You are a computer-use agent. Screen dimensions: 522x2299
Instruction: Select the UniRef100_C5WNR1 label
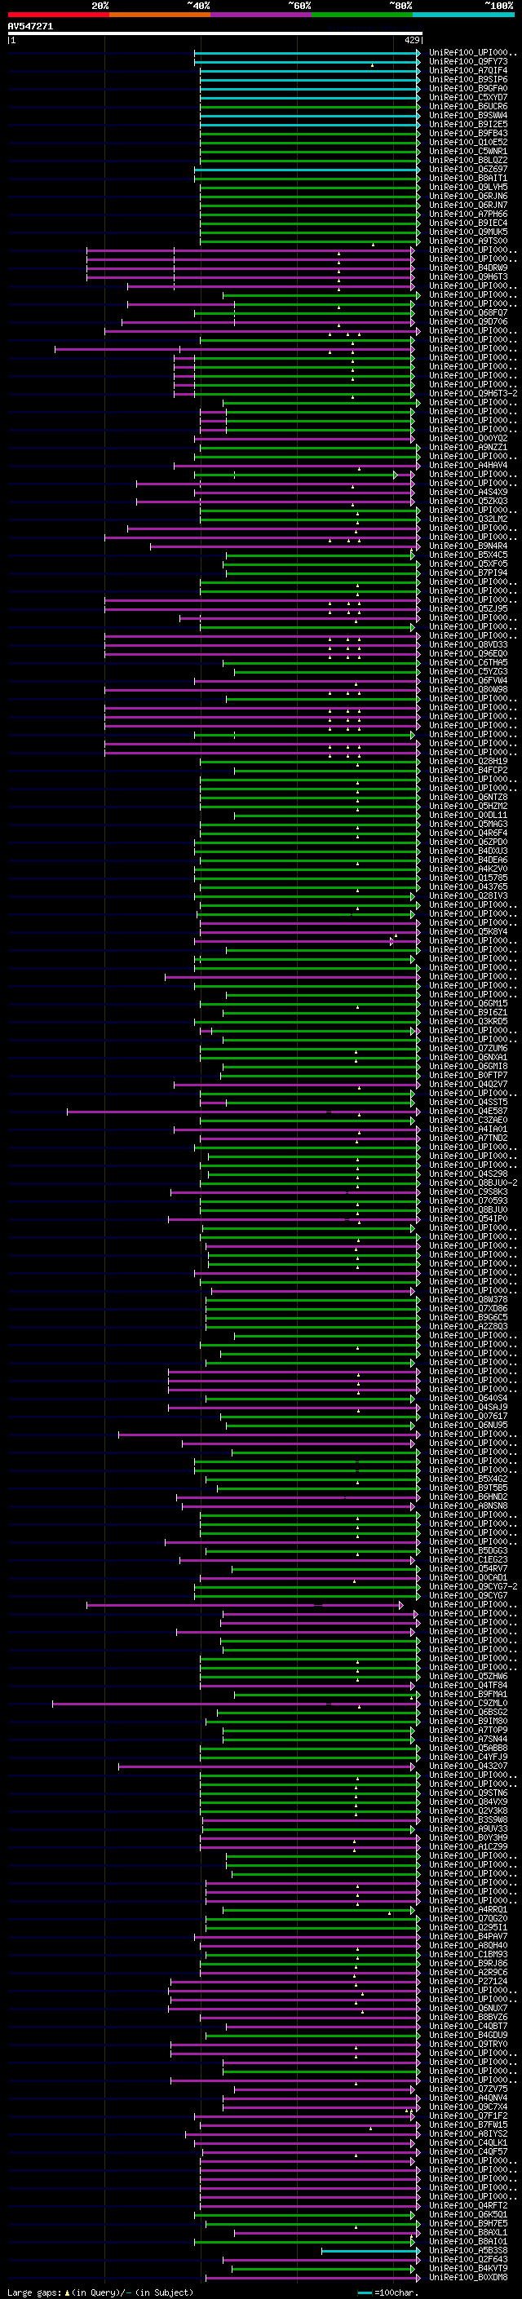pyautogui.click(x=467, y=151)
